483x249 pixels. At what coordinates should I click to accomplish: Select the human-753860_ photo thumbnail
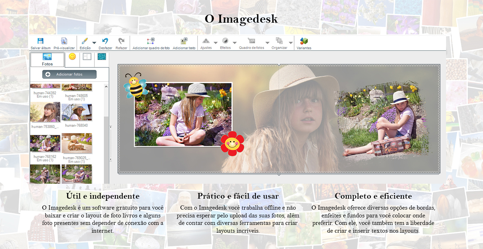[x=45, y=112]
